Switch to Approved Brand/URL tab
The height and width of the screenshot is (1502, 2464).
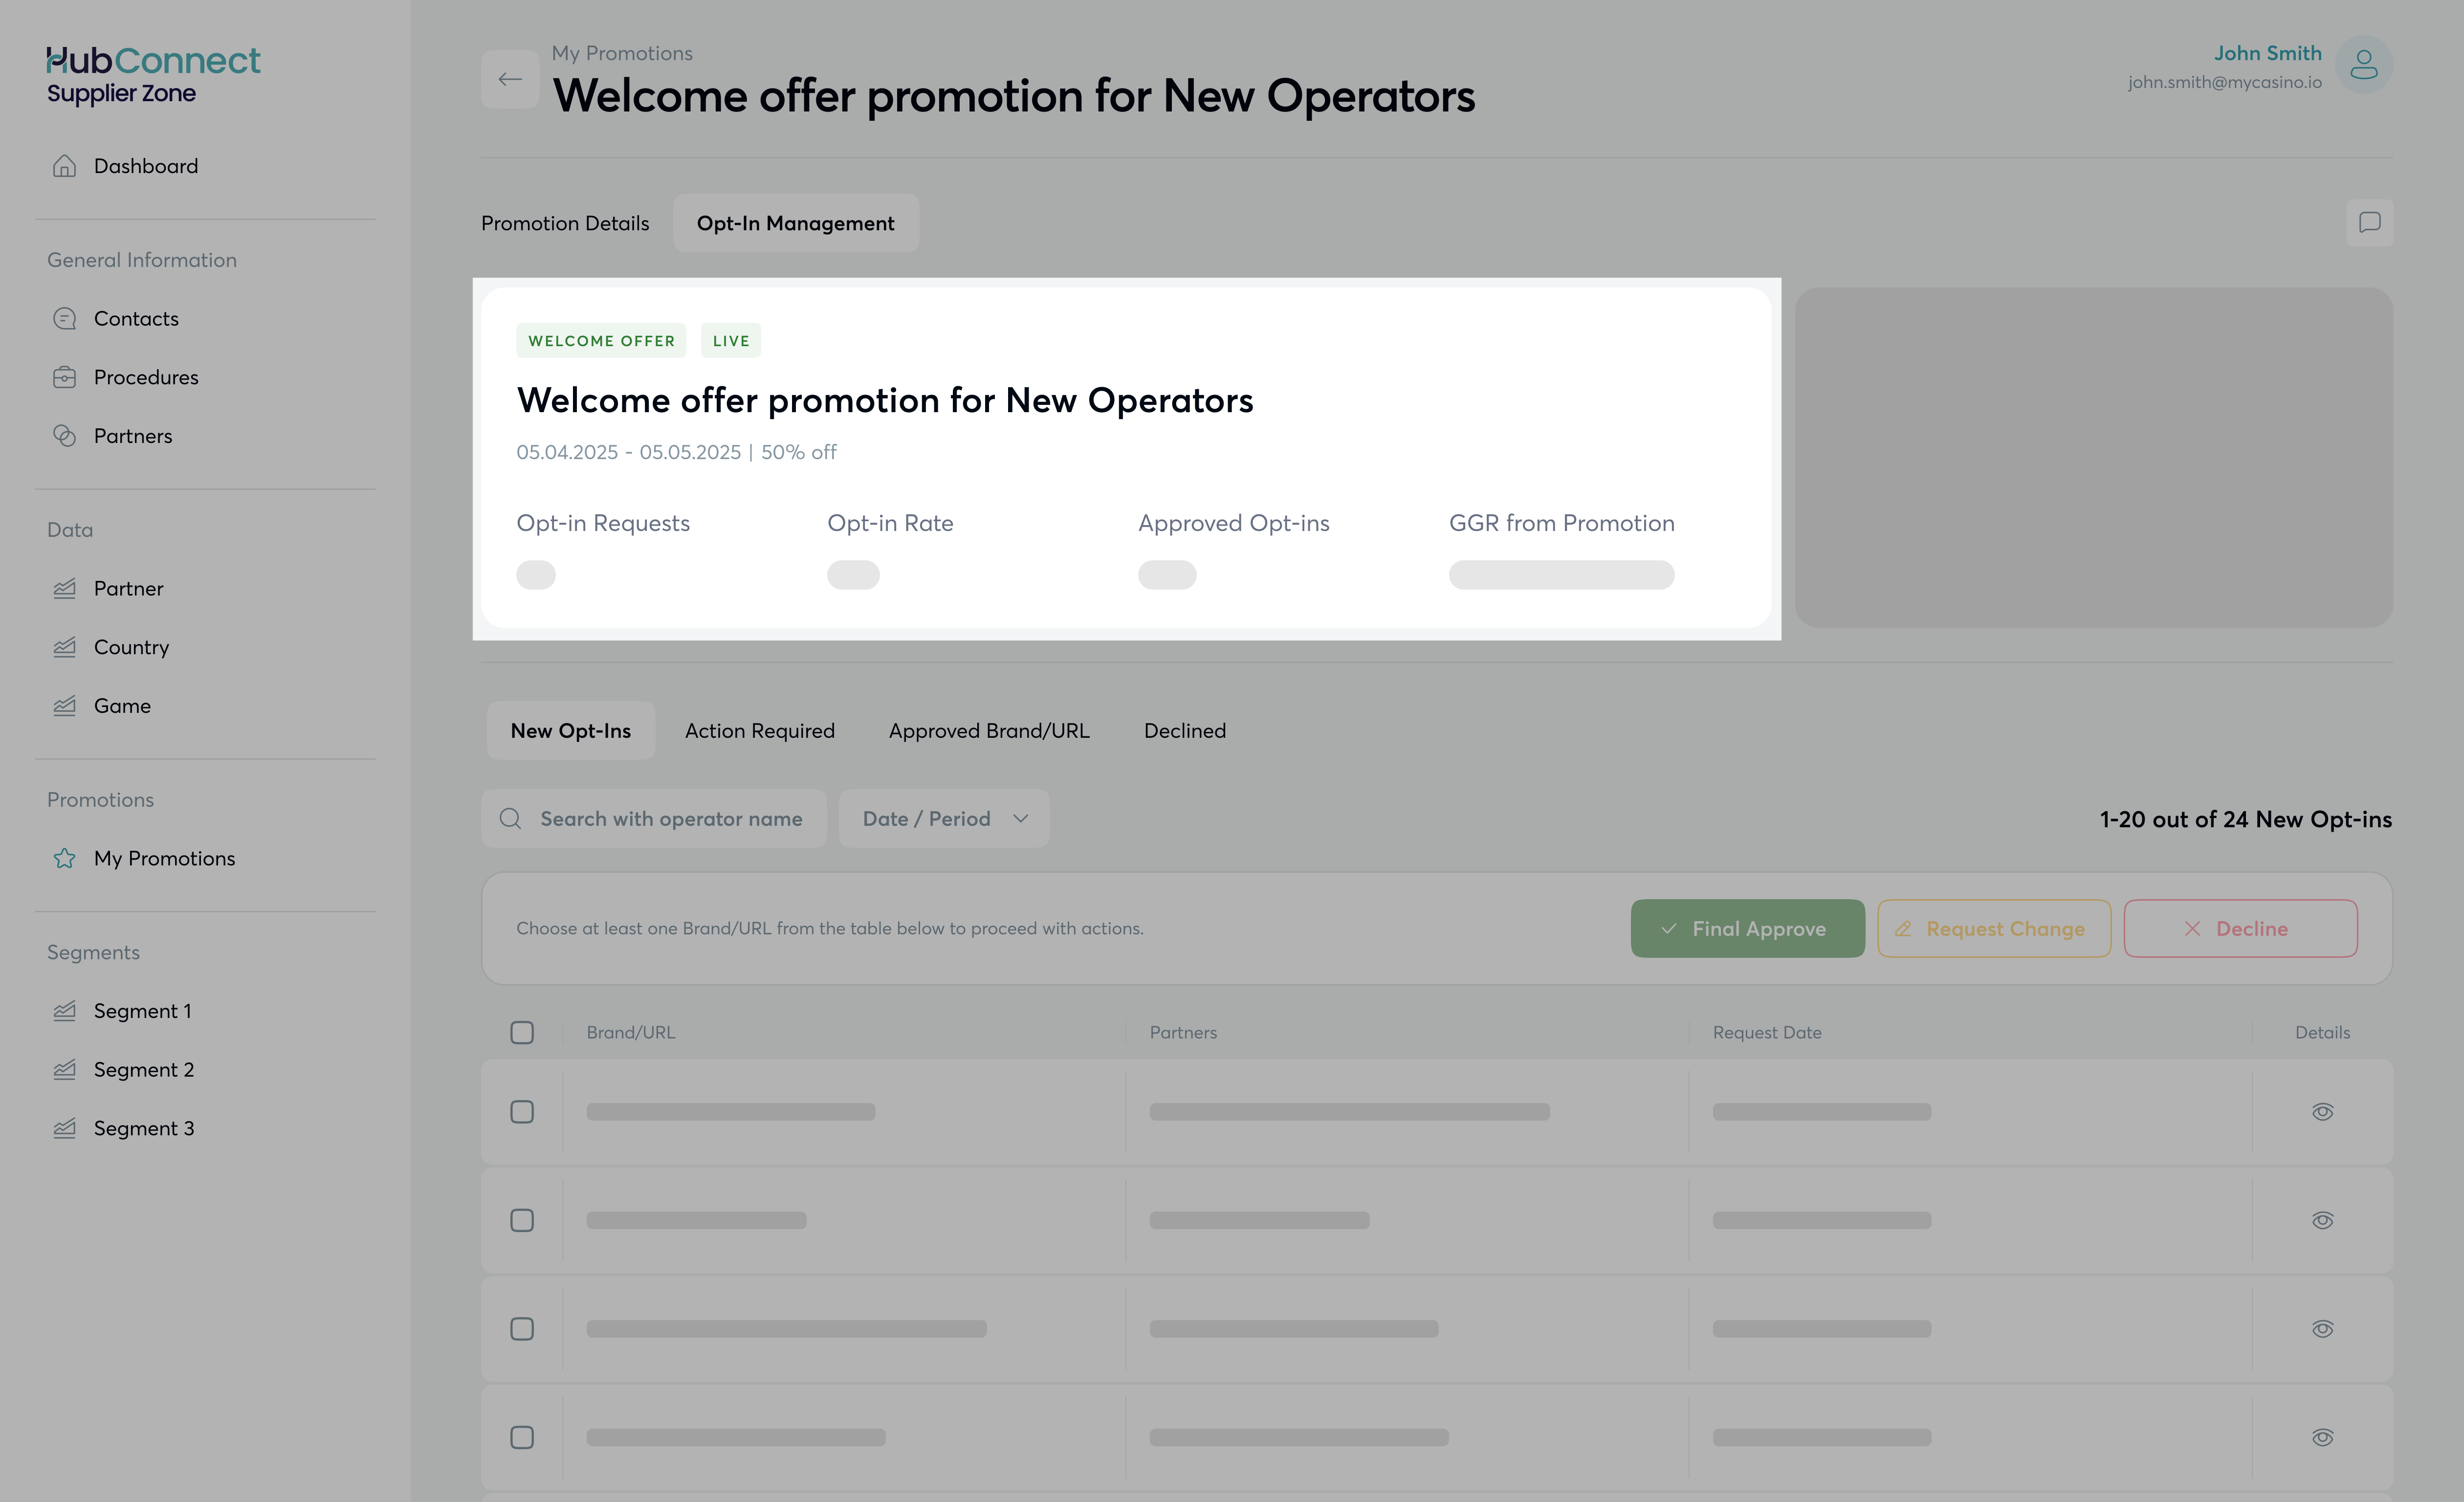(989, 731)
